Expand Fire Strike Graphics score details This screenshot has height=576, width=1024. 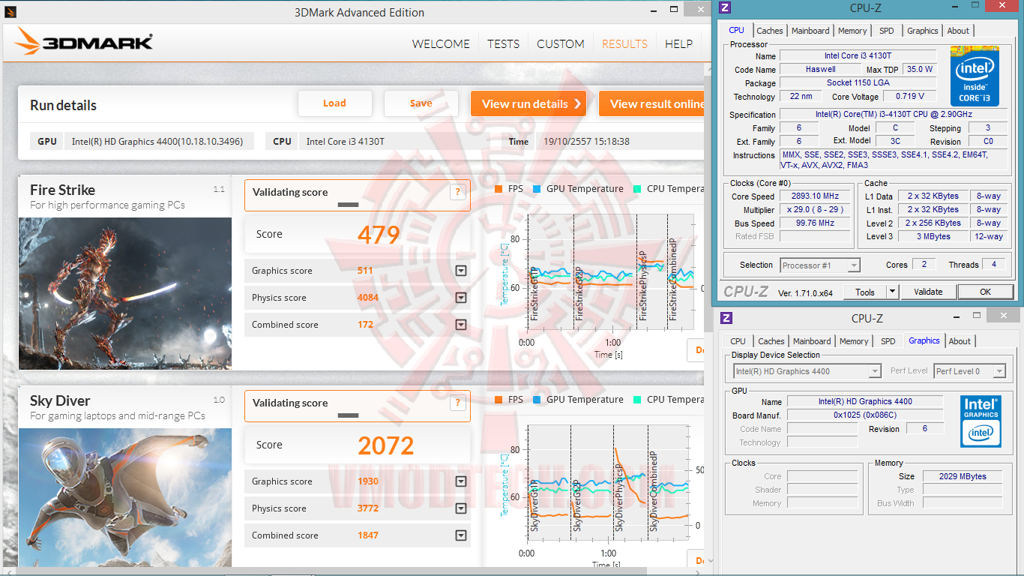point(461,271)
